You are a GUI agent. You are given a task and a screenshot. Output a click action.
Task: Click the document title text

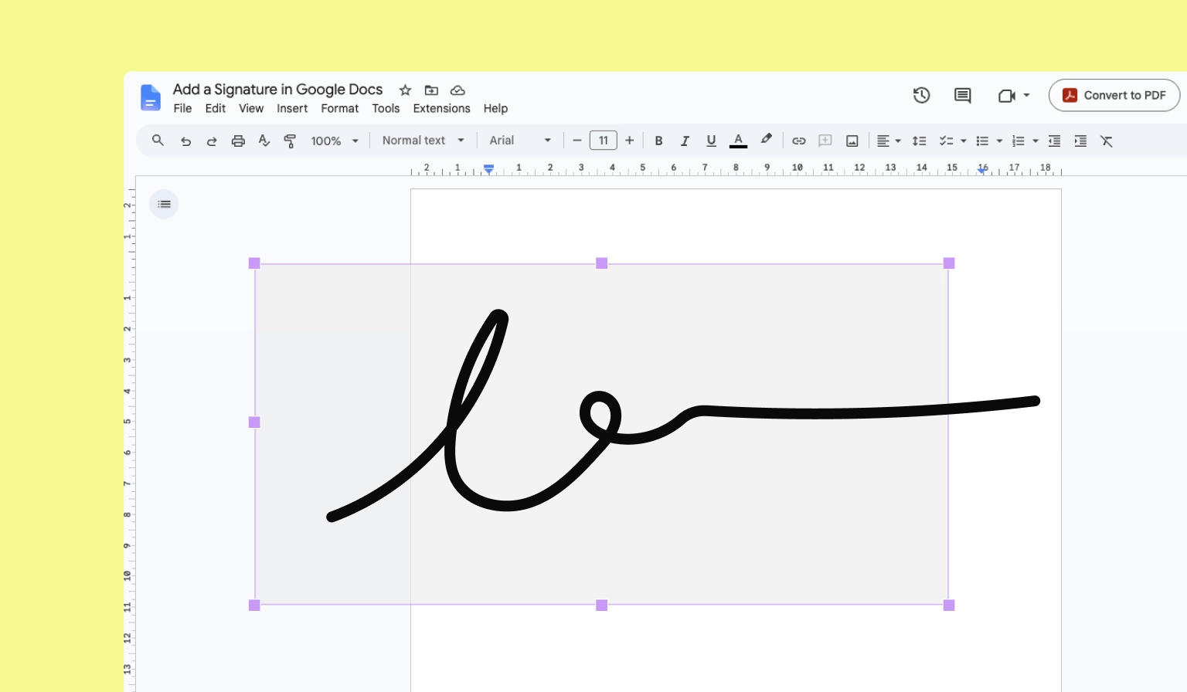click(x=277, y=90)
